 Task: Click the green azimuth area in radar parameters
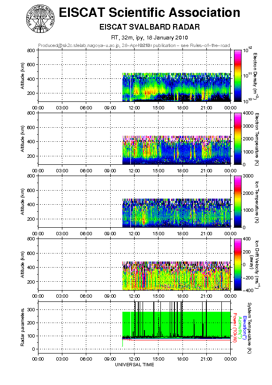176,324
